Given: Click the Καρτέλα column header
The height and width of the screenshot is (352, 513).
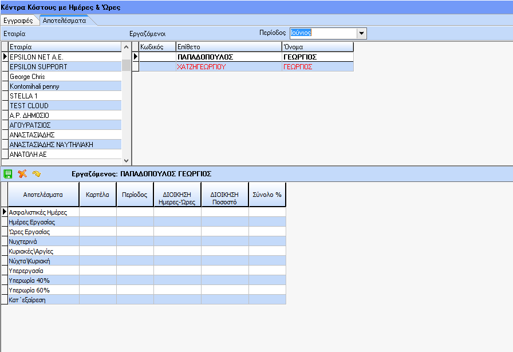Looking at the screenshot, I should tap(97, 195).
